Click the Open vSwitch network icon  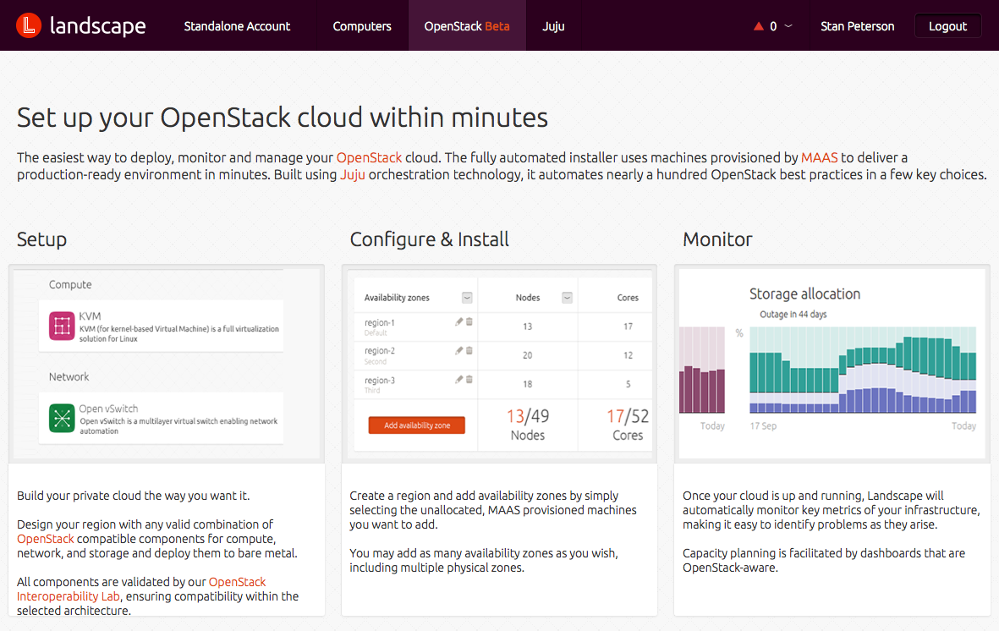[62, 418]
